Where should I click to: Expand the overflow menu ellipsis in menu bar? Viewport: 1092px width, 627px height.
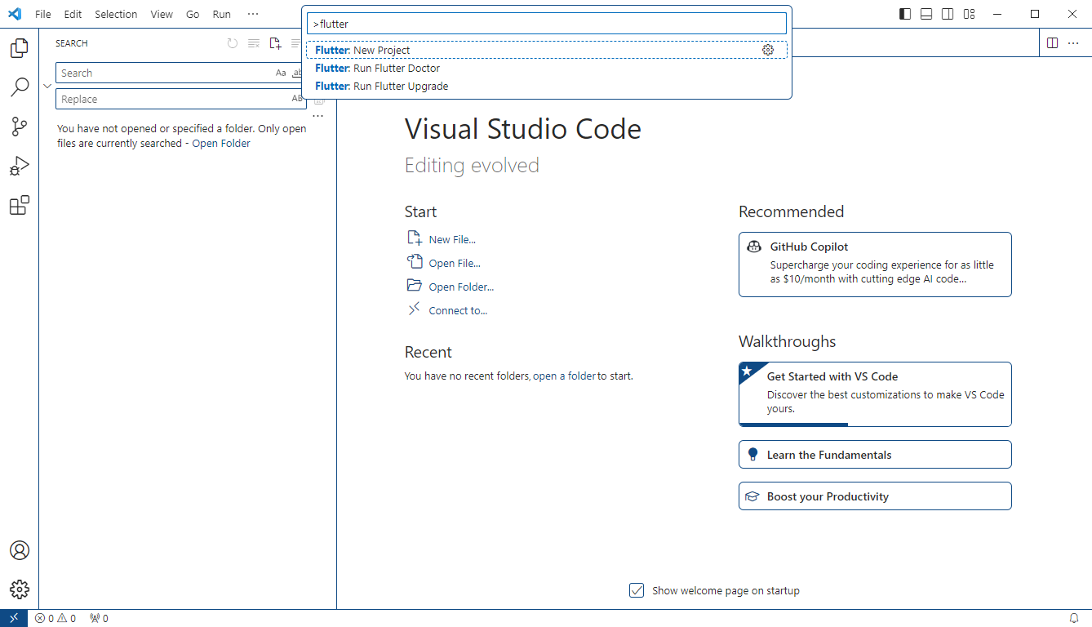(x=253, y=14)
